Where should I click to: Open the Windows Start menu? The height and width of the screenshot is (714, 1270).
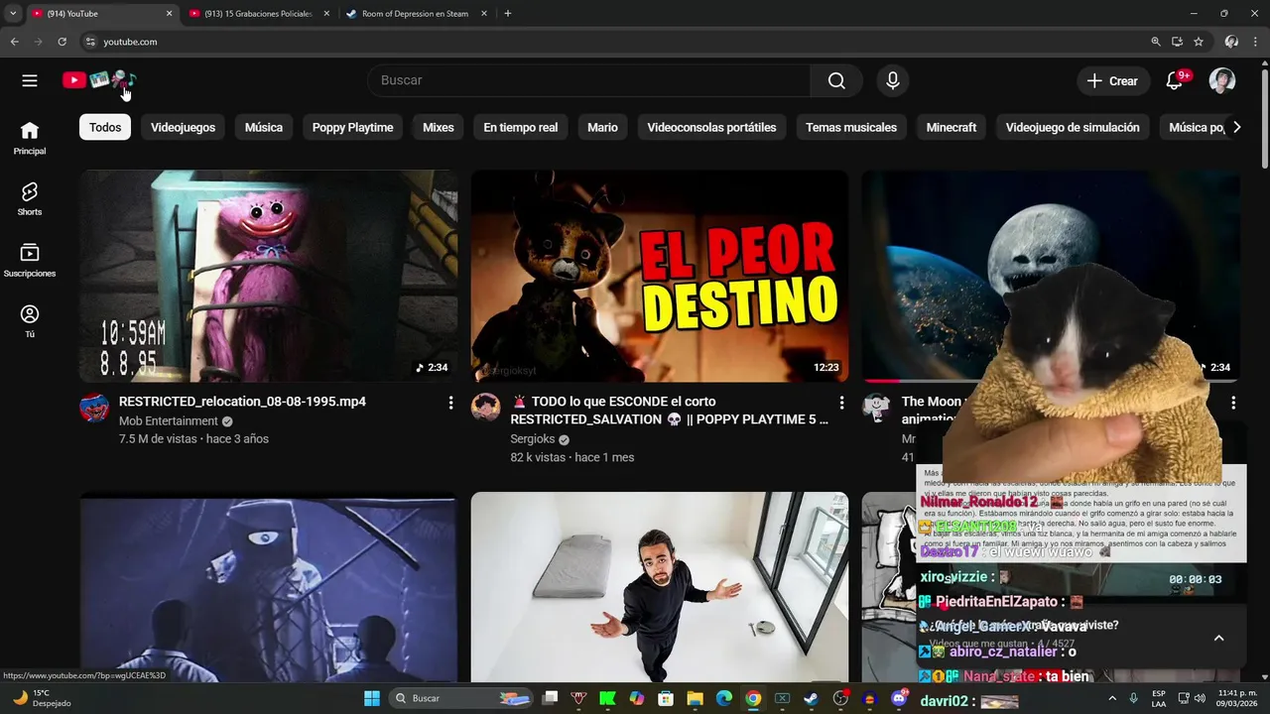pyautogui.click(x=371, y=698)
